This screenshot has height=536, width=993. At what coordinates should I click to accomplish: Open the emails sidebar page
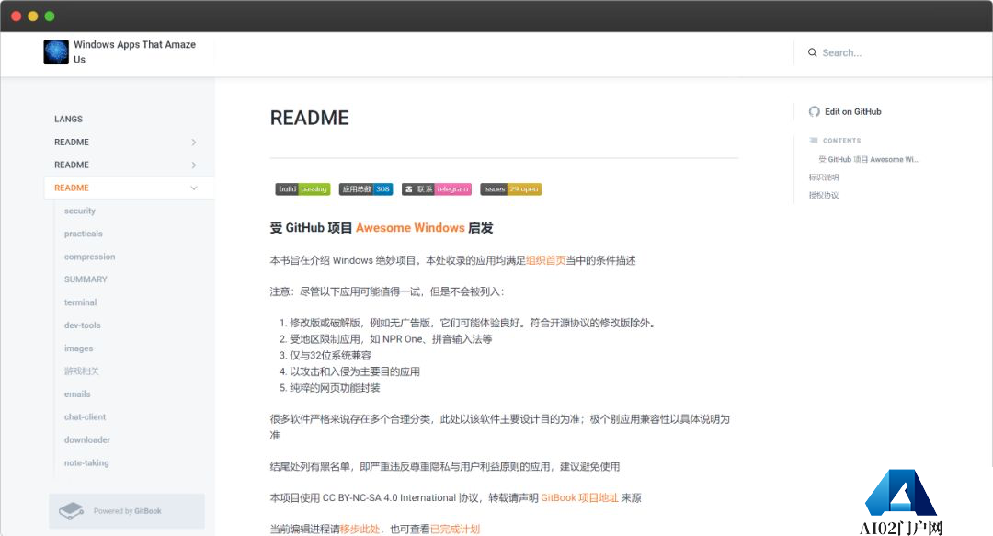77,394
